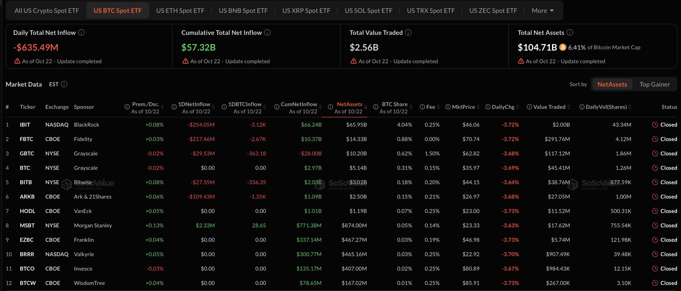Open the info icon beside Total Value Traded

[x=408, y=32]
